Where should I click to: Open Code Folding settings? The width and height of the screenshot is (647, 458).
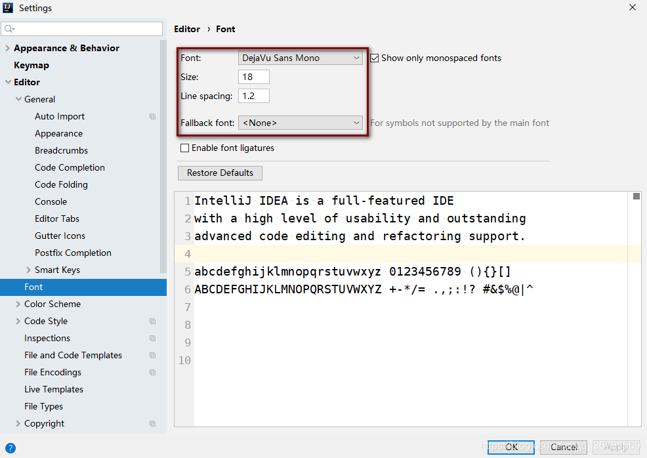pos(61,185)
